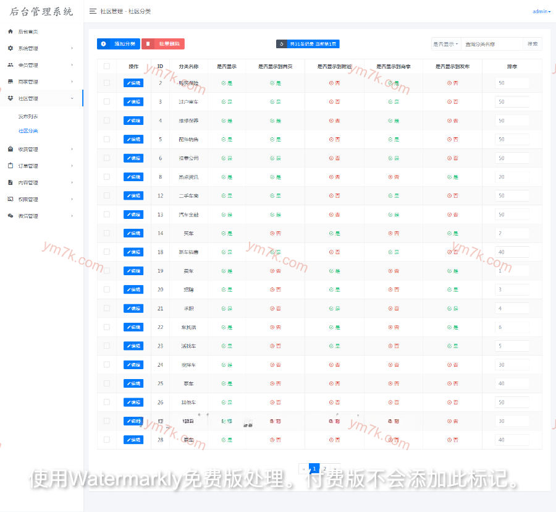Select 社区分类 in the sidebar submenu
The height and width of the screenshot is (512, 556).
tap(28, 131)
